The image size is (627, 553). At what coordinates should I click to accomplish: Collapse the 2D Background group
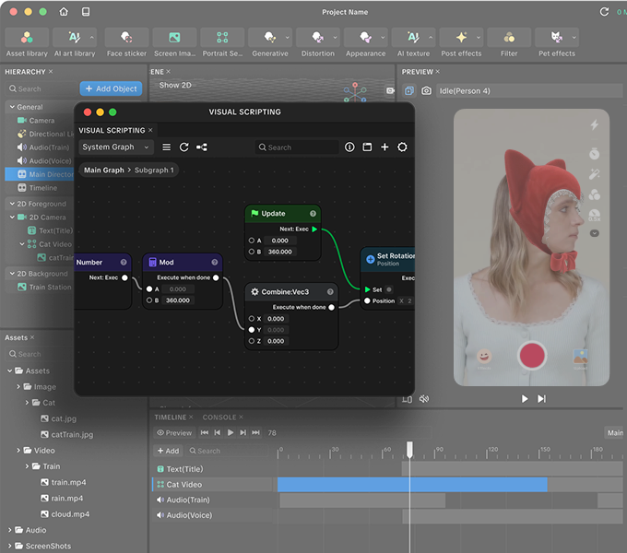[12, 274]
